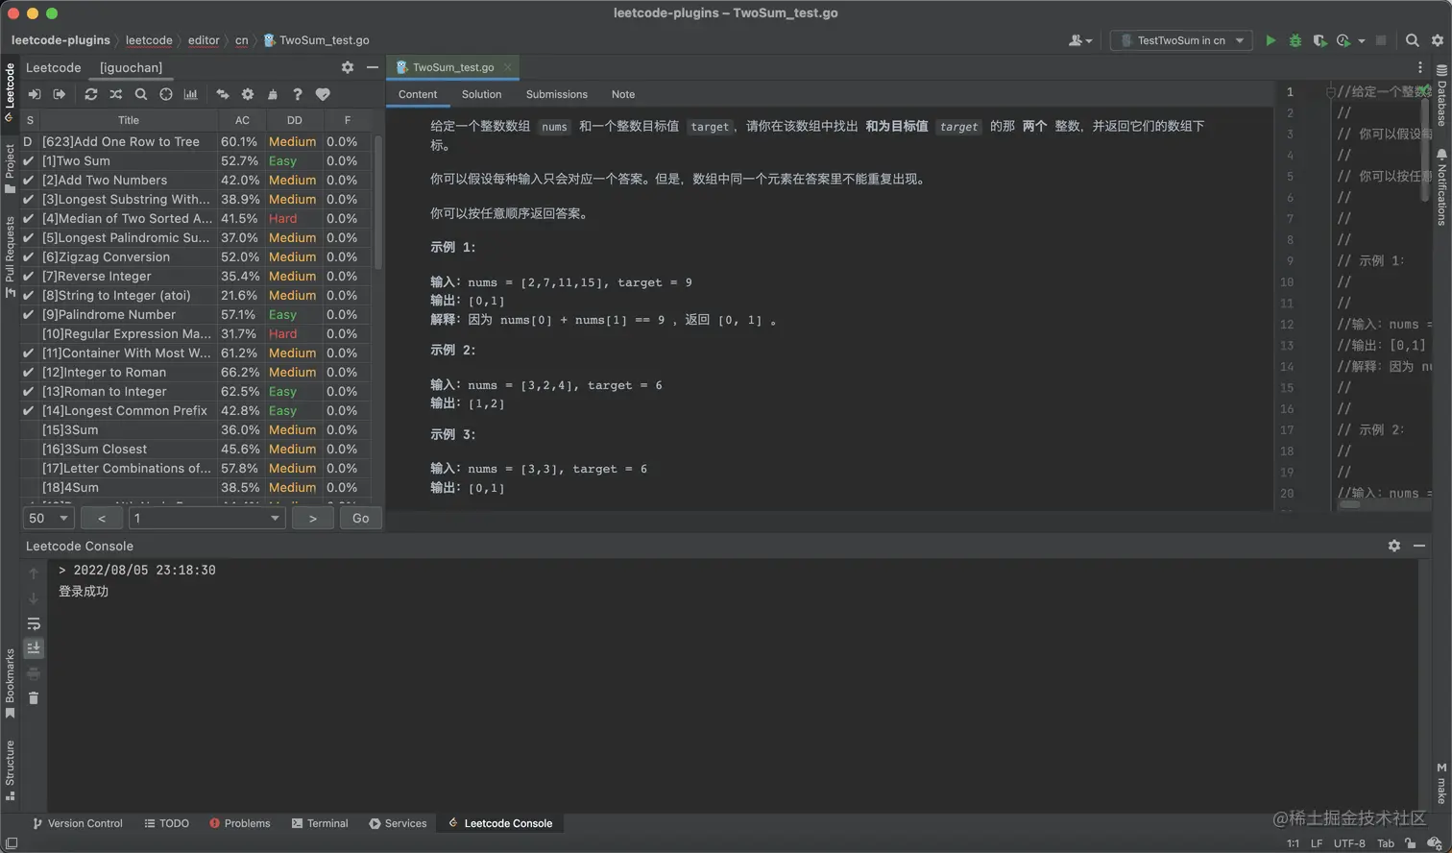Open the Submissions tab

point(557,94)
